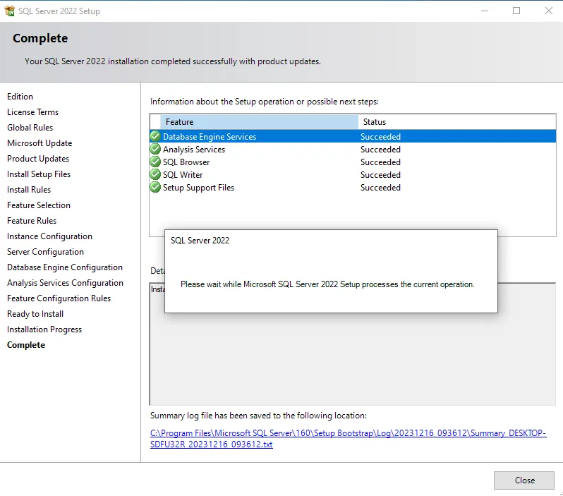Viewport: 563px width, 496px height.
Task: Click the green check beside SQL Writer
Action: click(x=155, y=174)
